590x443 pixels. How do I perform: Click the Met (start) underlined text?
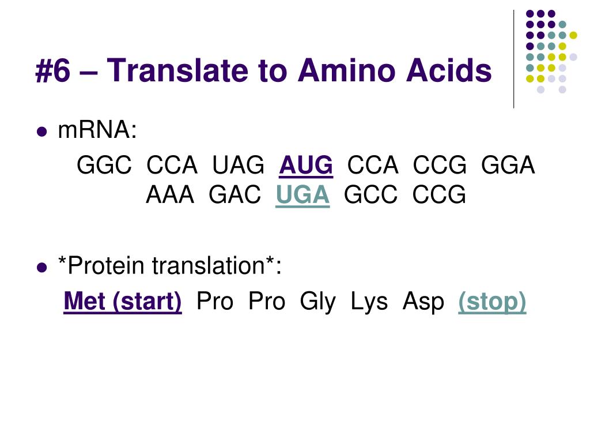[x=123, y=301]
